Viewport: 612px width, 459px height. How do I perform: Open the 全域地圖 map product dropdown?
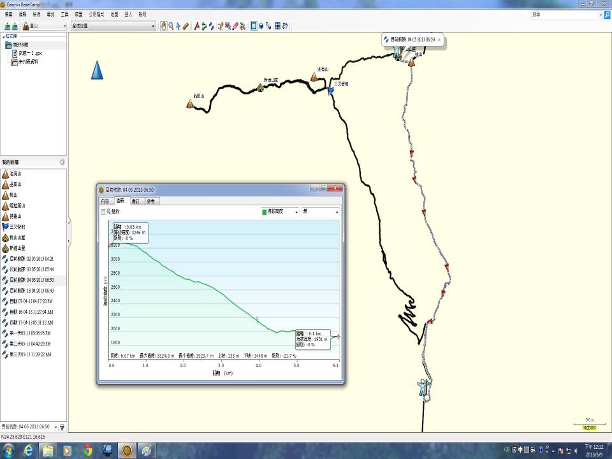pos(113,26)
